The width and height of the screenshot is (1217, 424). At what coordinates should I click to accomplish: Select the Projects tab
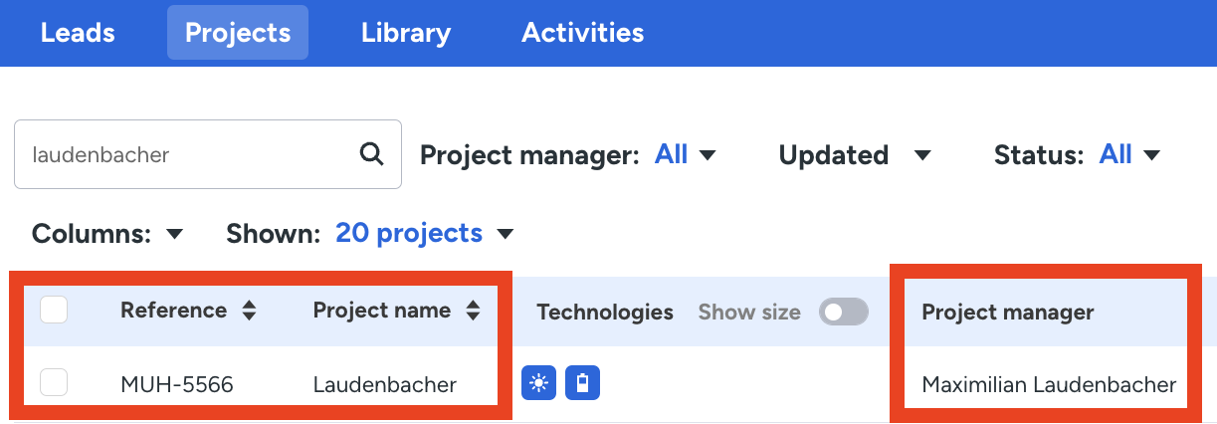238,33
